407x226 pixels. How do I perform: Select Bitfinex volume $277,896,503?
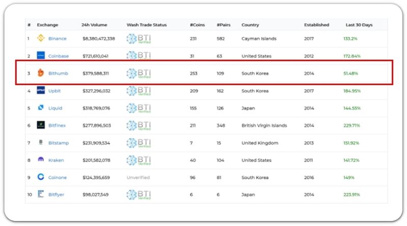click(x=97, y=125)
